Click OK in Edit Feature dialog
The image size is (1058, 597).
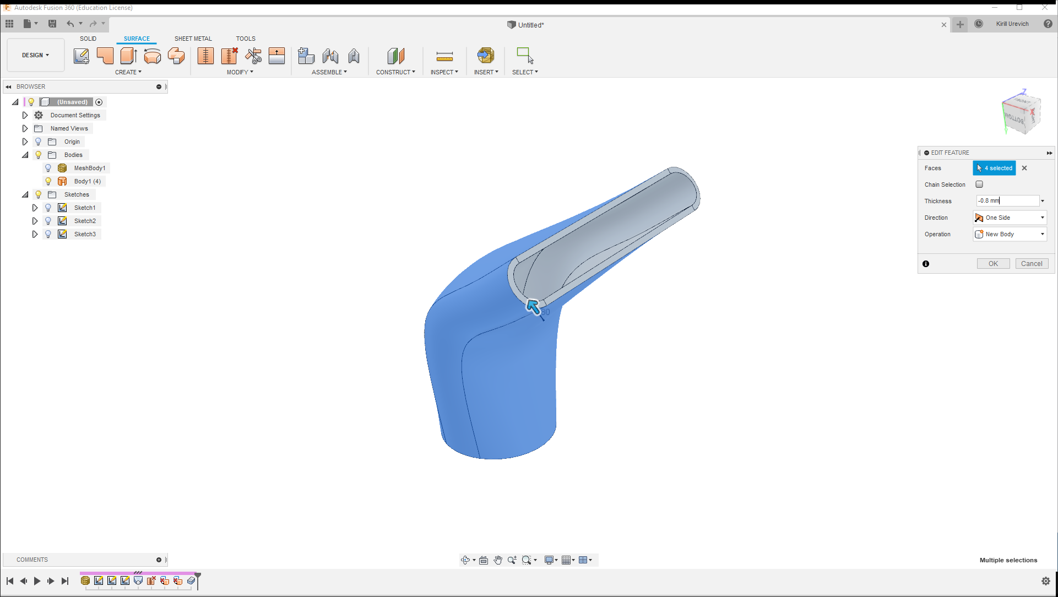pos(993,264)
